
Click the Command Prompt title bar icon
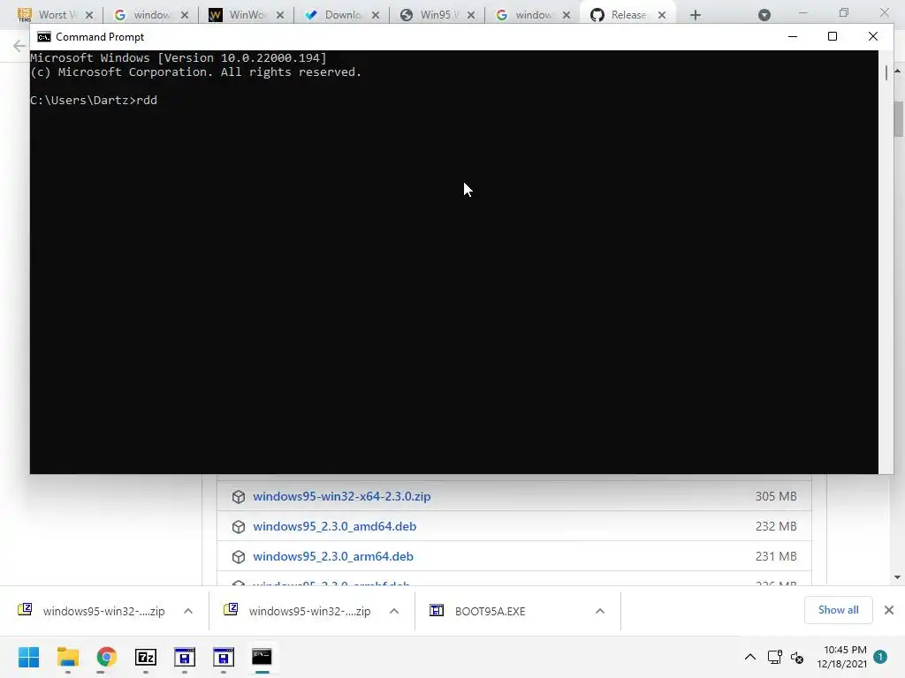44,37
